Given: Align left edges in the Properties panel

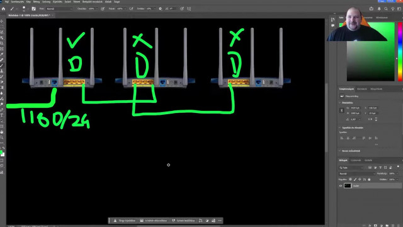Looking at the screenshot, I should pos(341,138).
